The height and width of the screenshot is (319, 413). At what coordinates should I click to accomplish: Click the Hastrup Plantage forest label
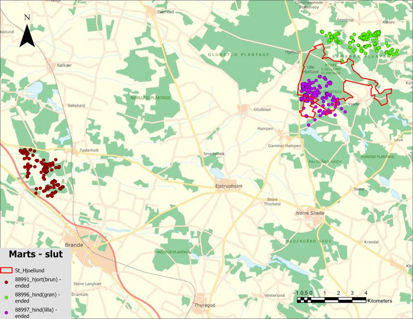click(x=173, y=252)
